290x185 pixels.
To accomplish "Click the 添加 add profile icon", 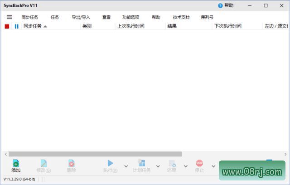I will [16, 163].
